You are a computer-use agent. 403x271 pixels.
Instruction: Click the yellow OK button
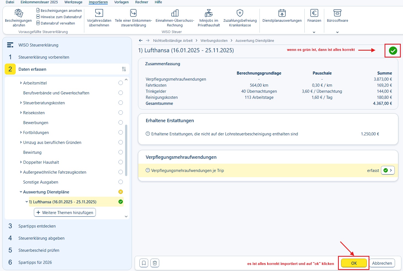[x=354, y=263]
